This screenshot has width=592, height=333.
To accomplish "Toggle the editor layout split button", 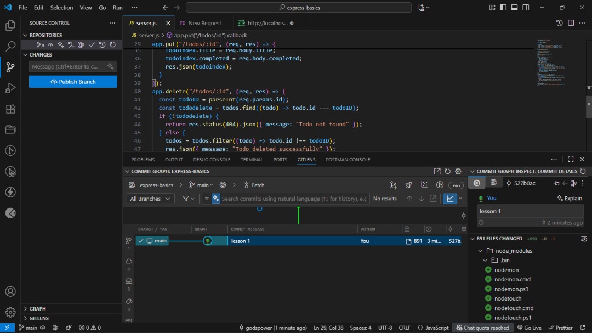I will (x=571, y=23).
